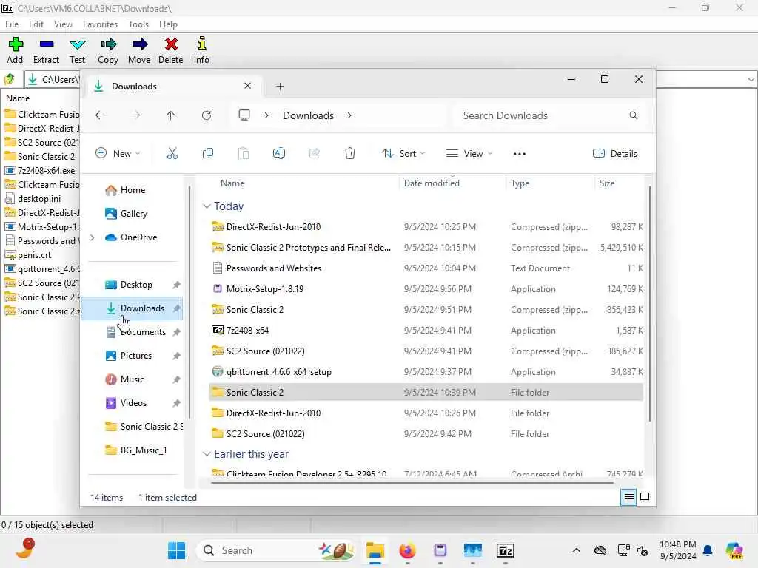Open the Windows Start menu
The image size is (758, 568).
(x=176, y=550)
